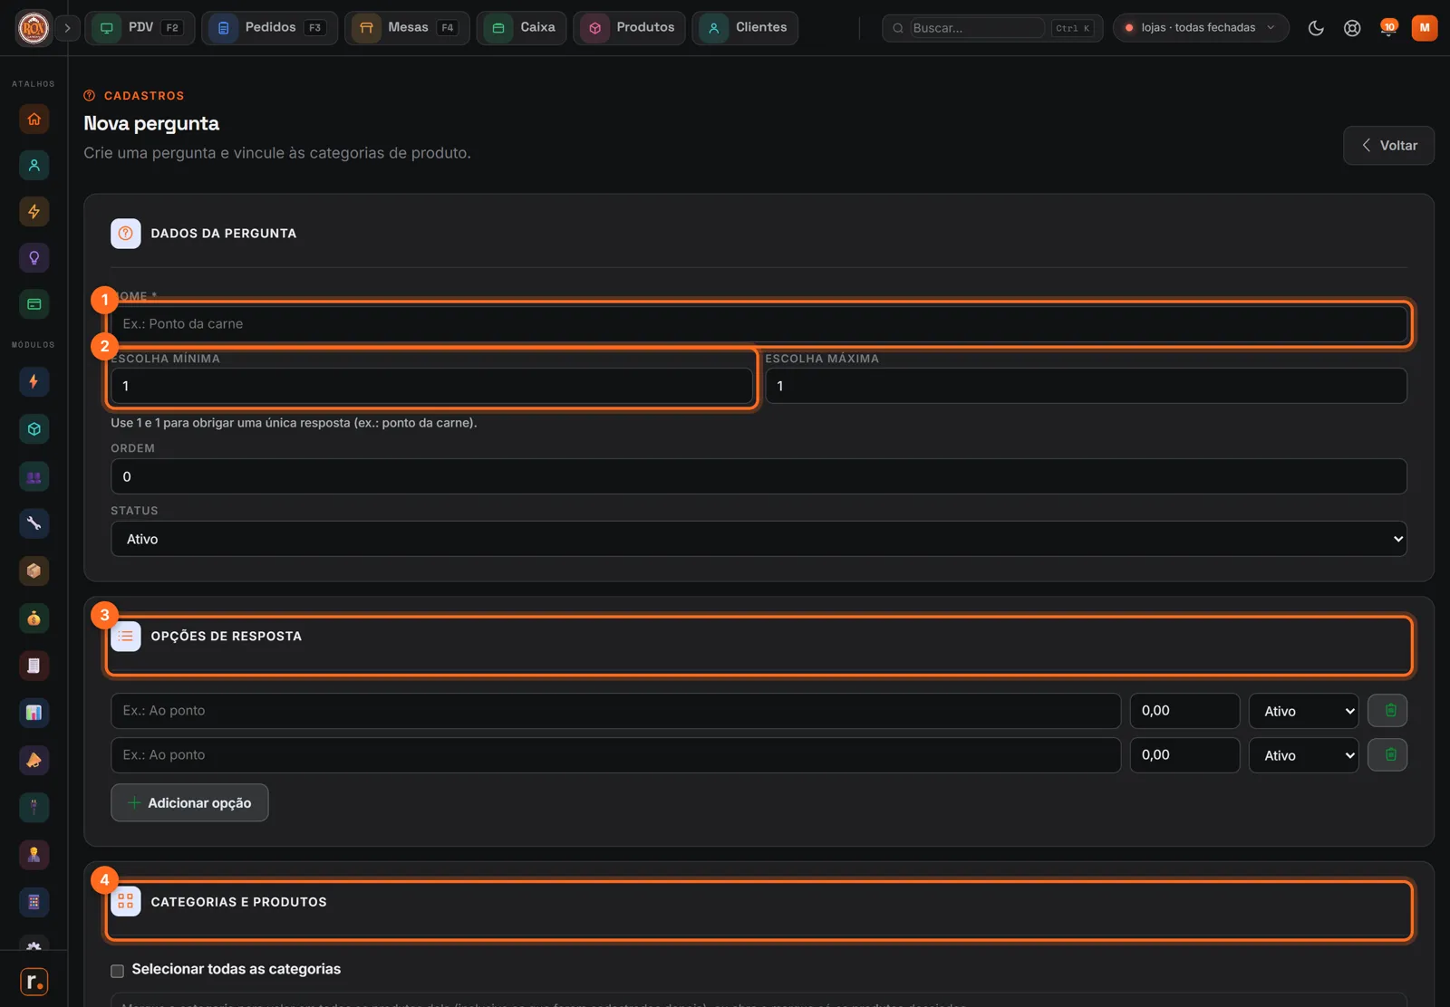Image resolution: width=1450 pixels, height=1007 pixels.
Task: Open first answer option's Ativo dropdown
Action: 1303,711
